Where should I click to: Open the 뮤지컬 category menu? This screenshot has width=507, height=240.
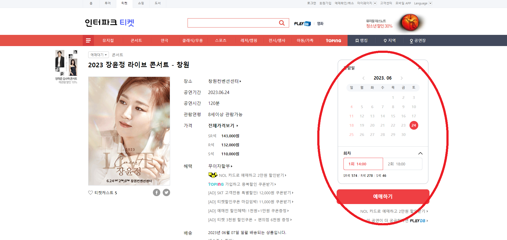108,41
